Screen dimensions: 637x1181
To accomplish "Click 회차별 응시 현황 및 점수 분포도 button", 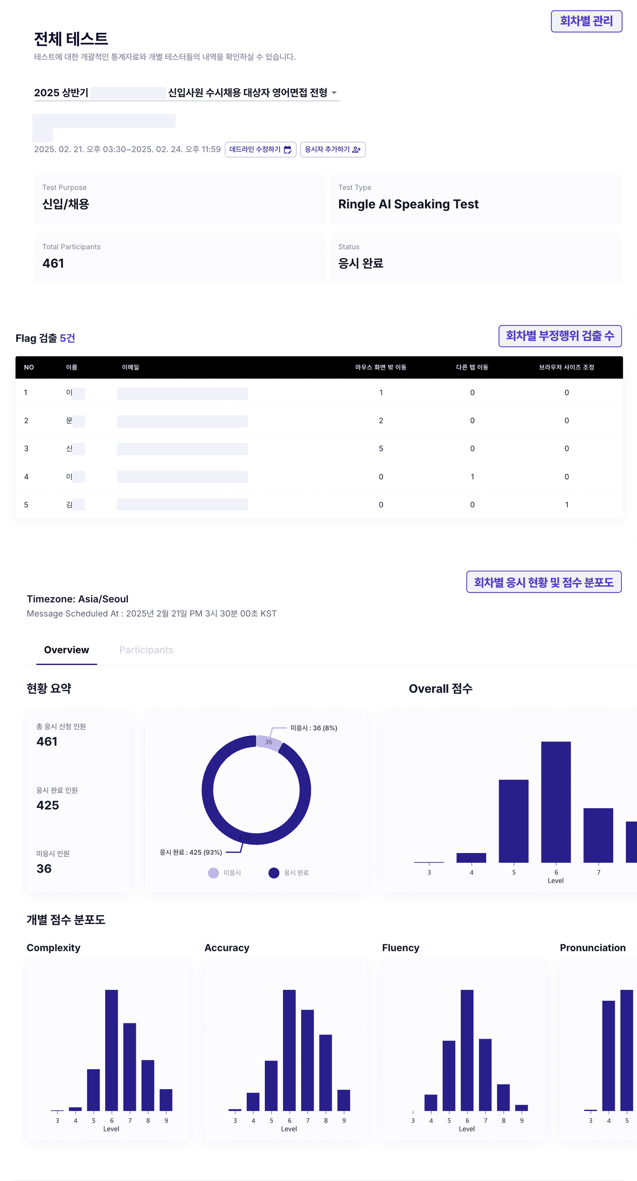I will pyautogui.click(x=544, y=582).
